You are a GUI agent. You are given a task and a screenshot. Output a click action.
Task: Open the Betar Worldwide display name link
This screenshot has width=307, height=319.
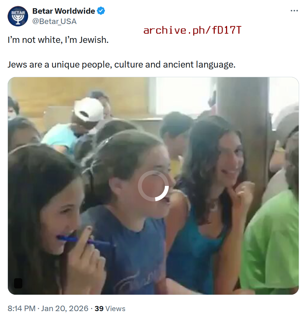coord(63,11)
